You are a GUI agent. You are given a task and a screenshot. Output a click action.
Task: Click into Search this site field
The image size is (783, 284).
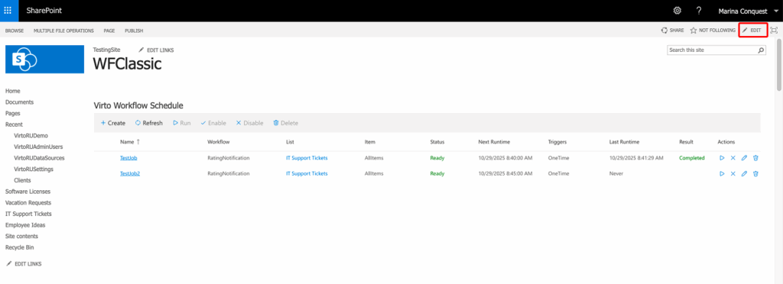click(x=712, y=50)
